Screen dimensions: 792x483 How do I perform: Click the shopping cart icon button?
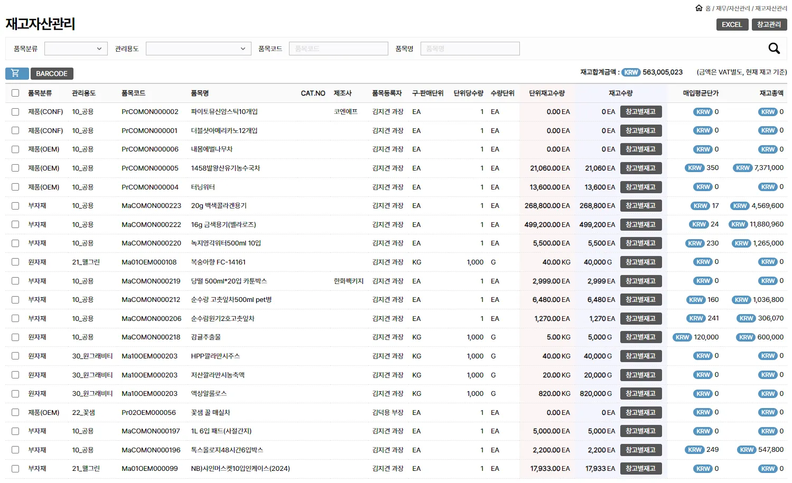[16, 73]
